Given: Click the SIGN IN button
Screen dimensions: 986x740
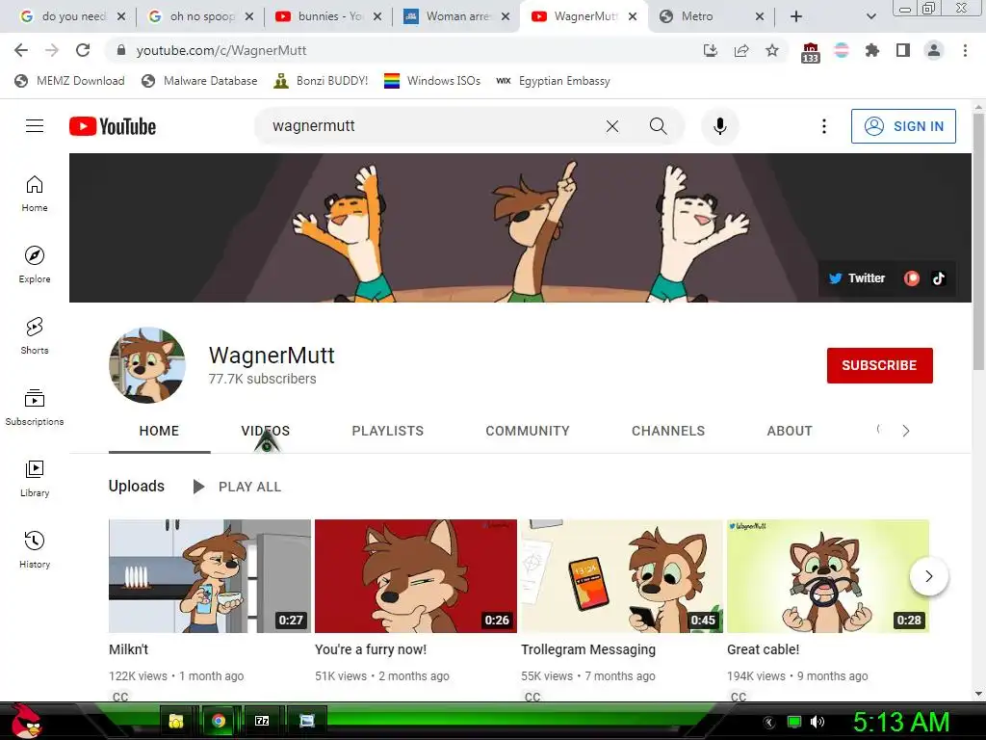Looking at the screenshot, I should click(903, 126).
